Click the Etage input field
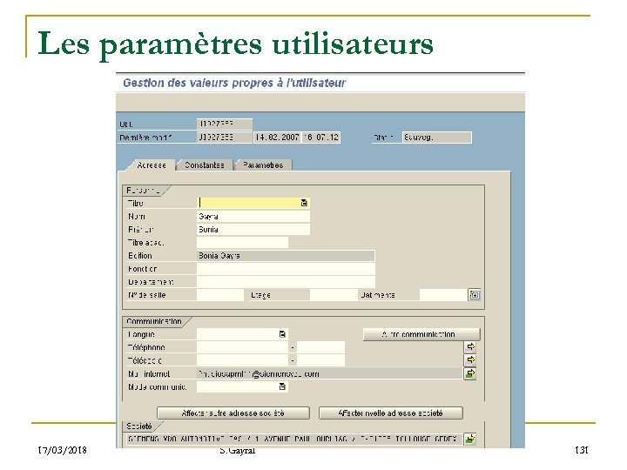 click(334, 295)
